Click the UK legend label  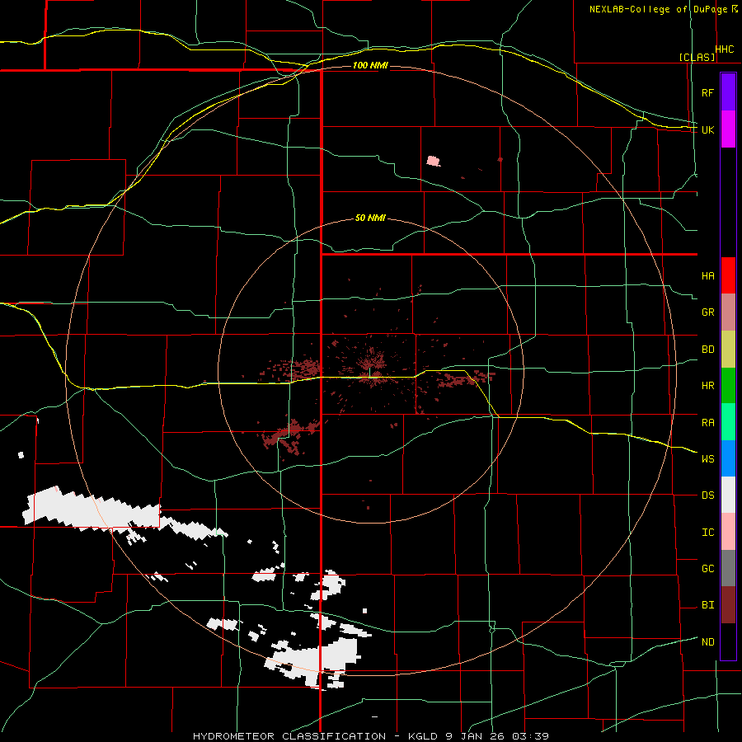tap(707, 129)
